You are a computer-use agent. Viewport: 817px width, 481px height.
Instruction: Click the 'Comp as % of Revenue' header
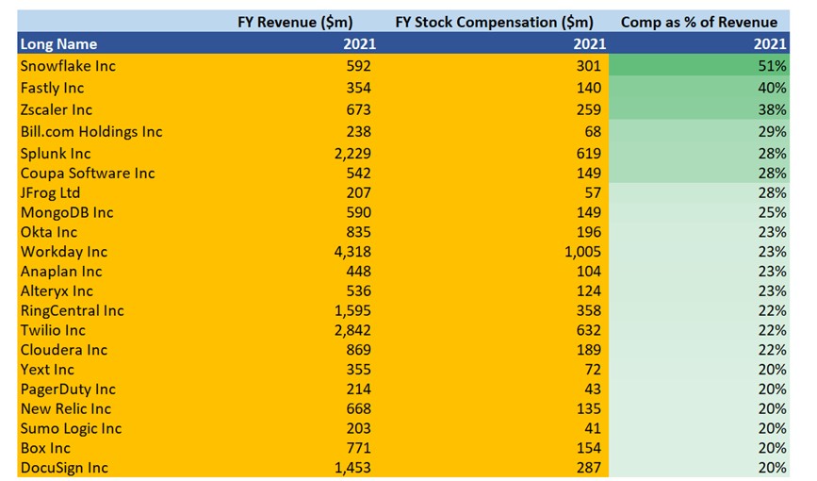coord(698,23)
